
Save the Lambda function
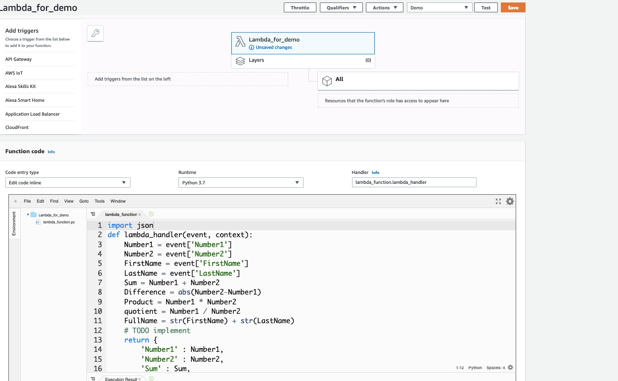coord(513,8)
